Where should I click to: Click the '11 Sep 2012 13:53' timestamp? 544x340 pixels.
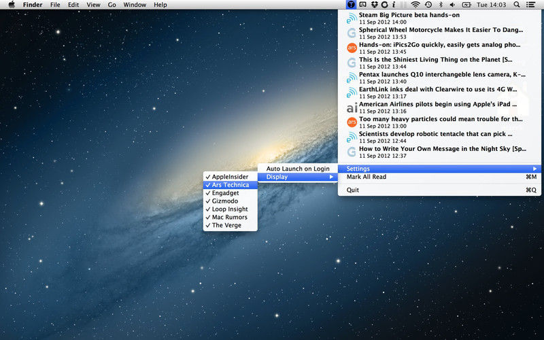(x=383, y=37)
